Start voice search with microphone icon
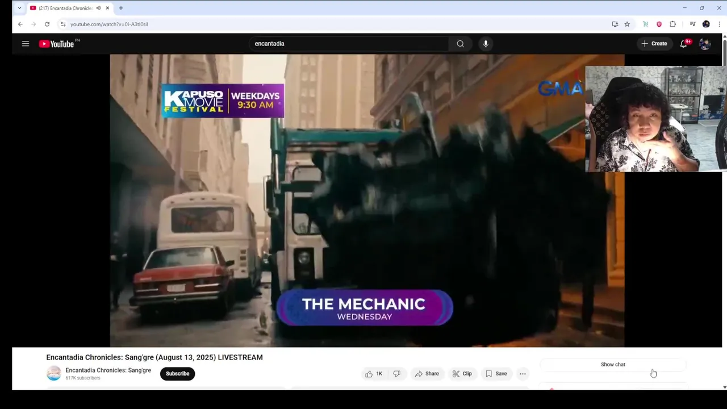Viewport: 727px width, 409px height. (486, 44)
